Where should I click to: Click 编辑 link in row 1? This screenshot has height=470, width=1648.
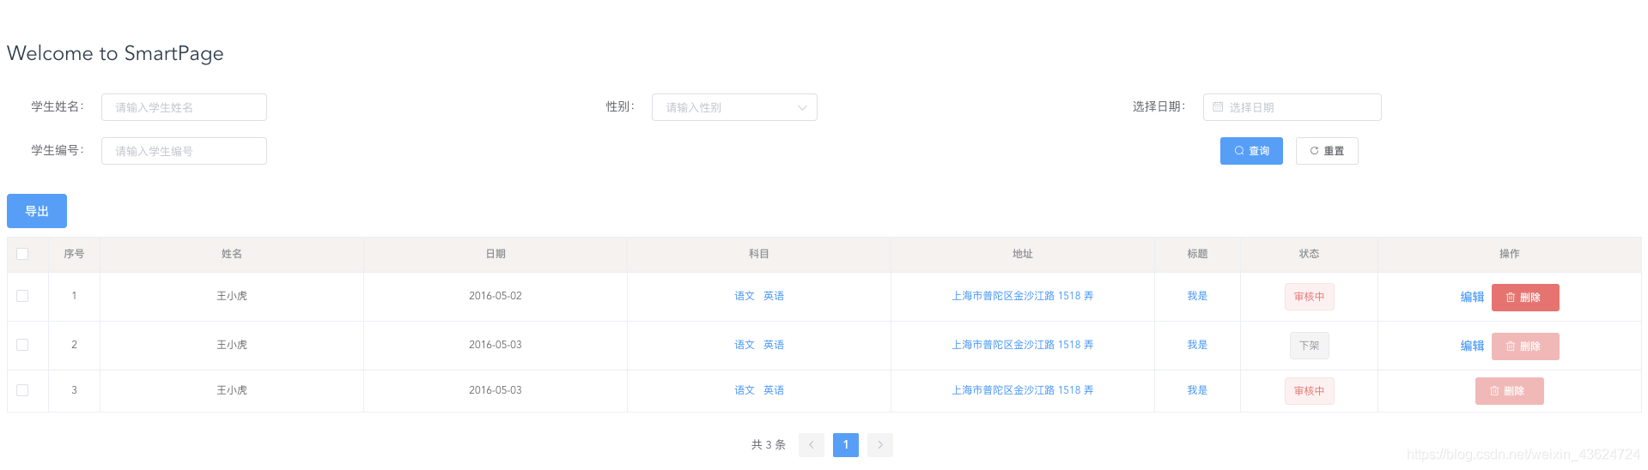(1472, 297)
